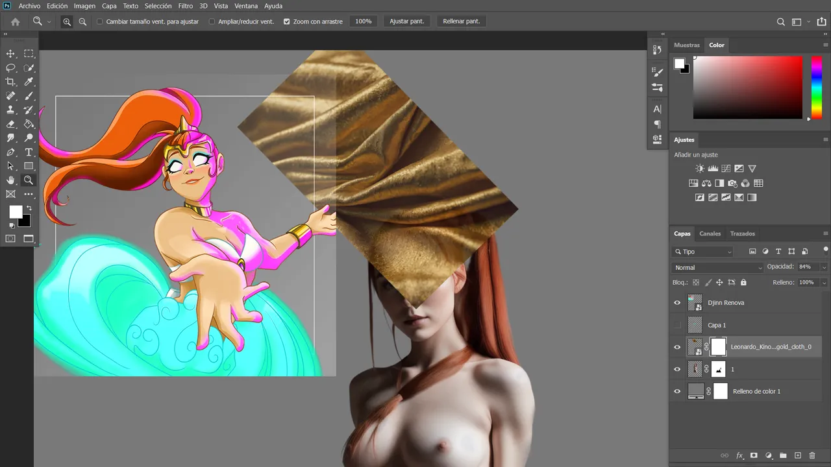Screen dimensions: 831x467
Task: Hide the Djinn Renova layer
Action: tap(677, 303)
